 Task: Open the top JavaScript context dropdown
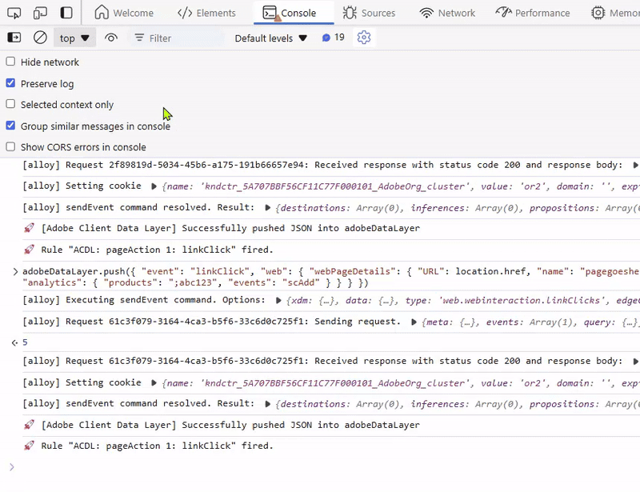74,38
